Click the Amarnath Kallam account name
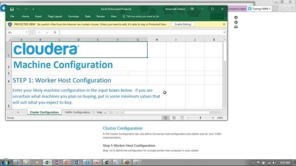 coord(175,9)
